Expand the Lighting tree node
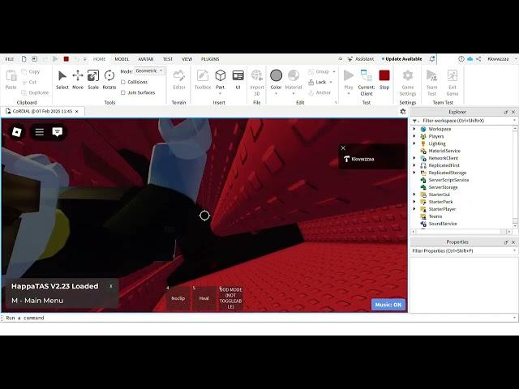Viewport: 519px width, 389px height. pyautogui.click(x=414, y=143)
